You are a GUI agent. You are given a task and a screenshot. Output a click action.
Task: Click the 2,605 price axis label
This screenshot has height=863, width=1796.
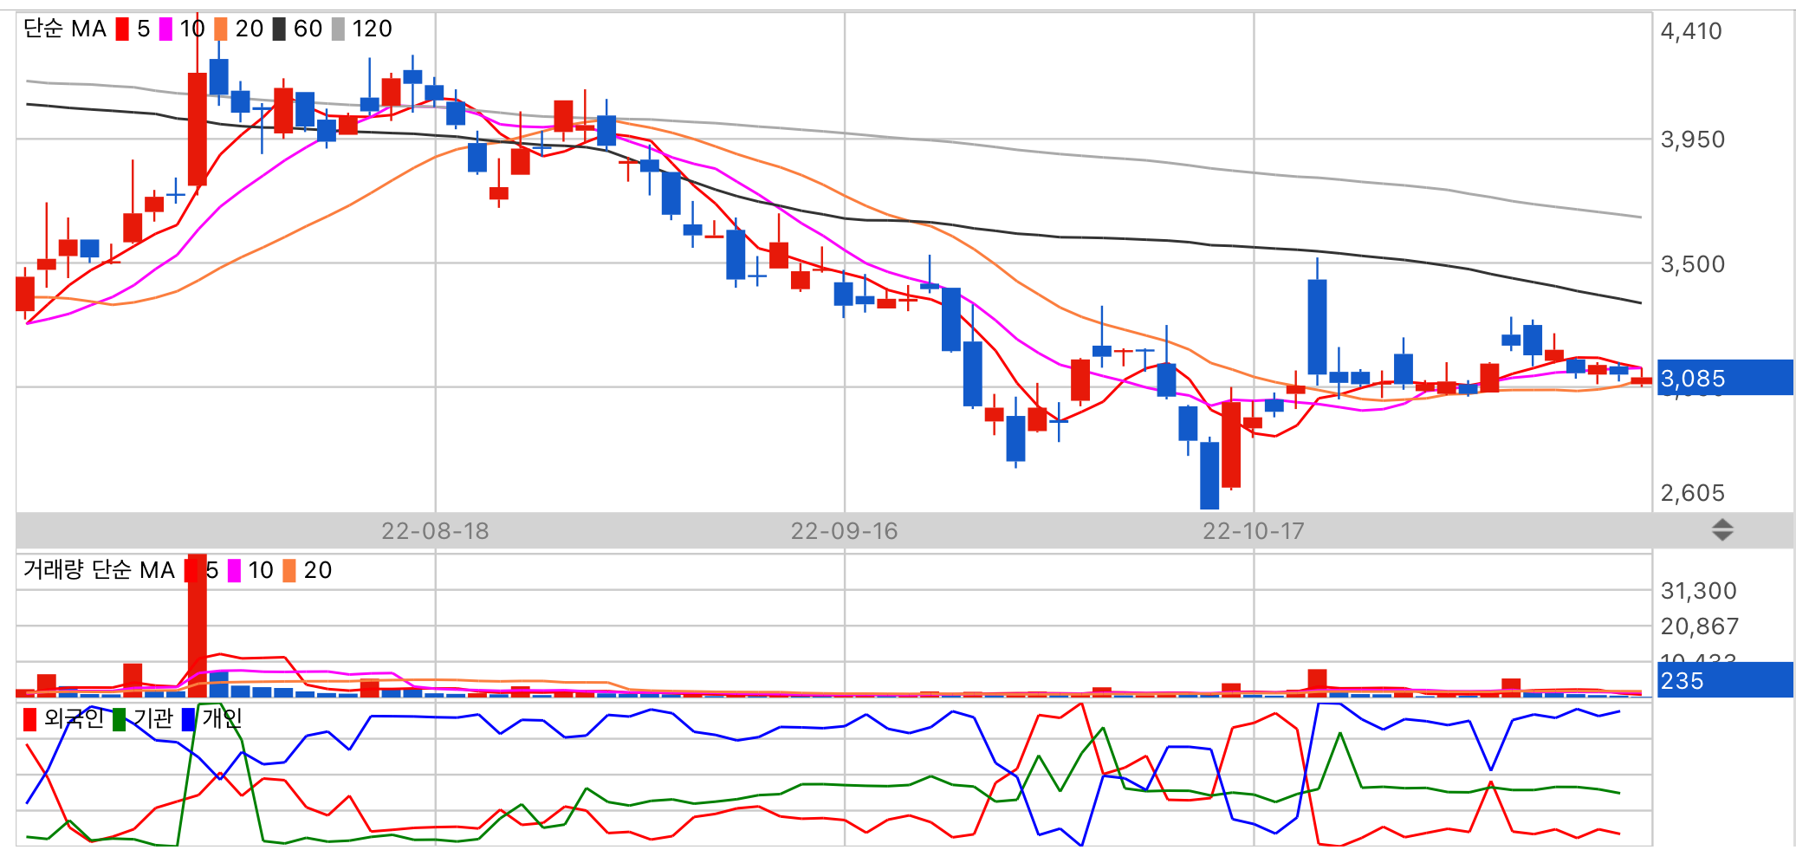(1693, 493)
